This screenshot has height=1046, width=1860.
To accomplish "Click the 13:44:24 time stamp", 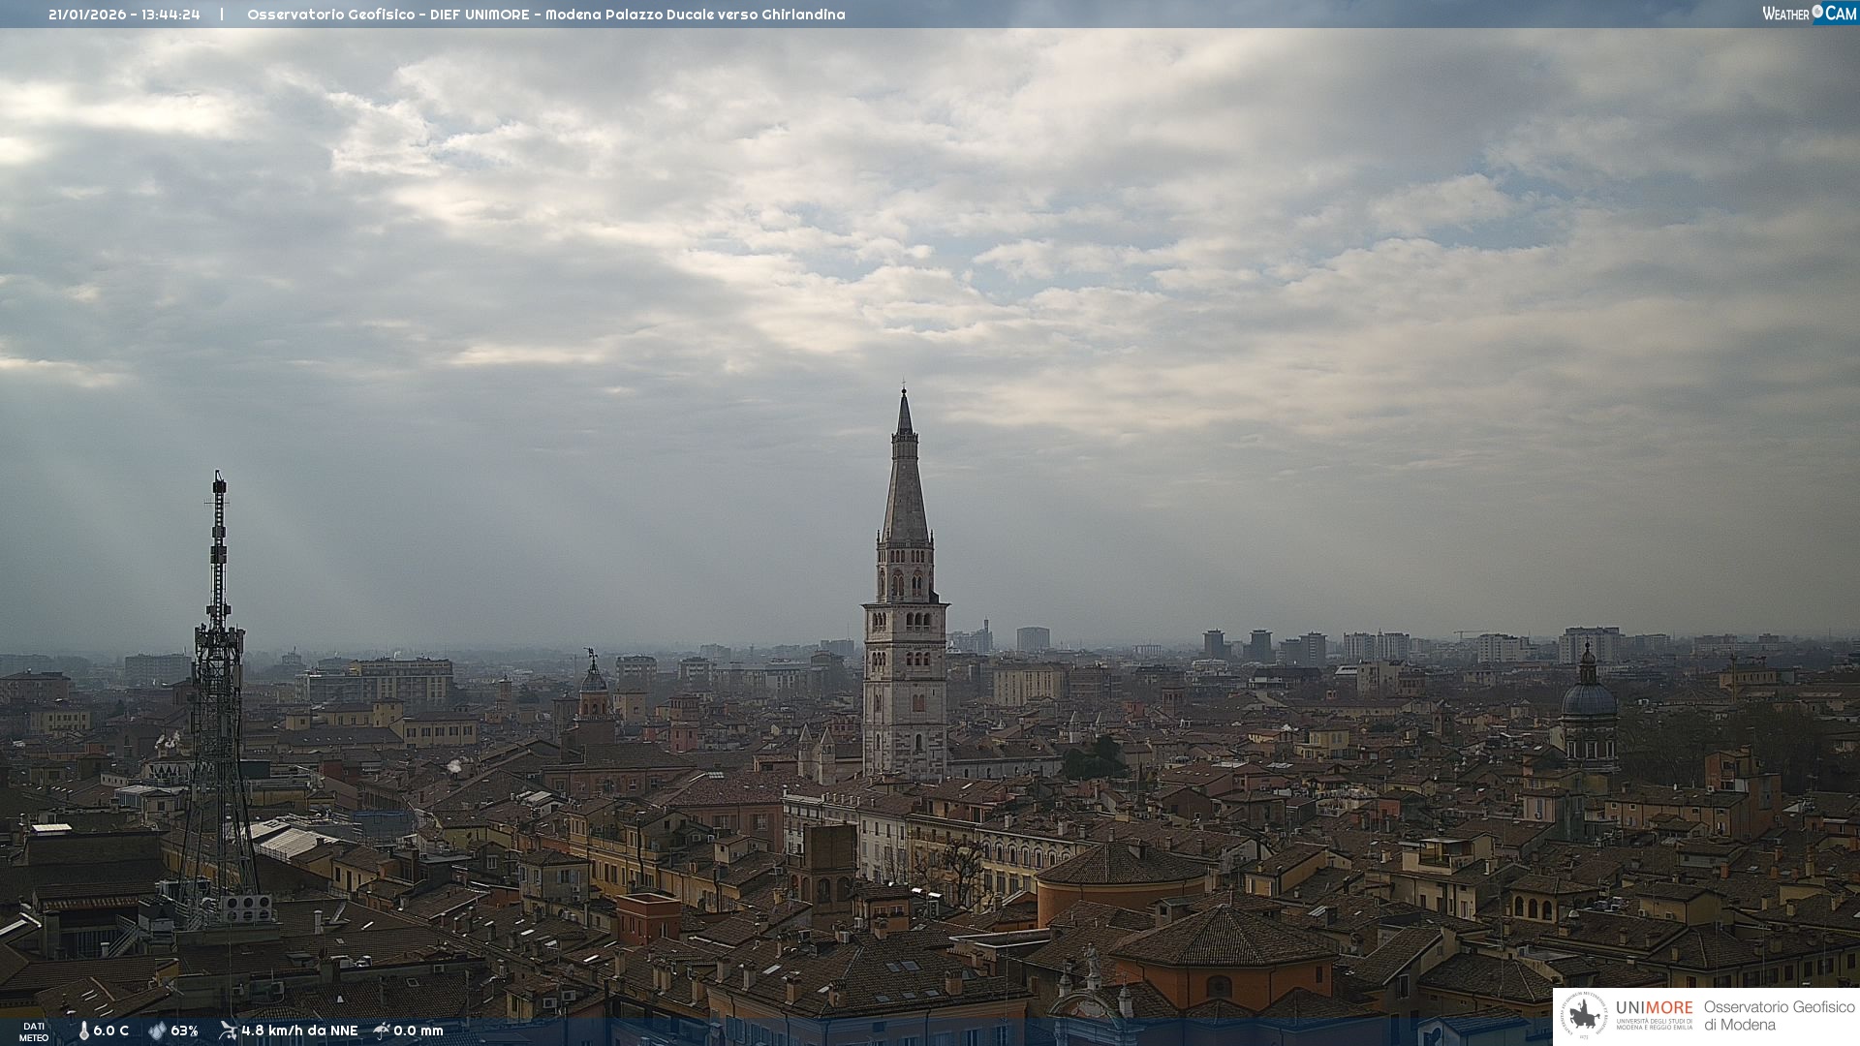I will point(170,15).
